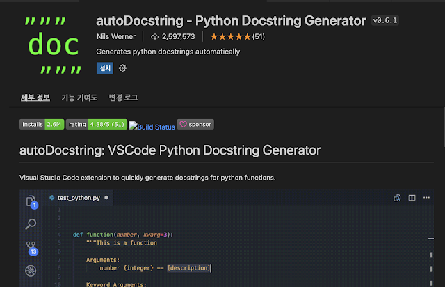Image resolution: width=445 pixels, height=287 pixels.
Task: Click the Explorer files icon in the demo
Action: click(x=31, y=201)
